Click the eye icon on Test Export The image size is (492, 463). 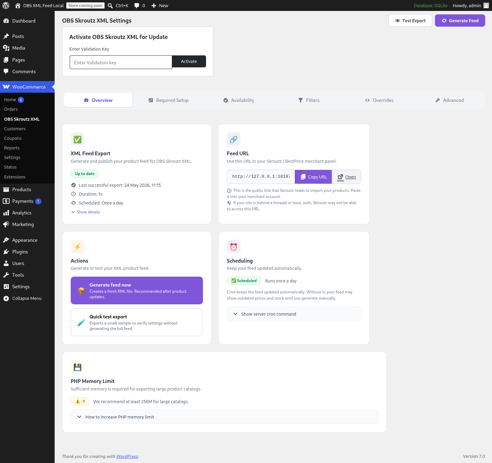[397, 21]
